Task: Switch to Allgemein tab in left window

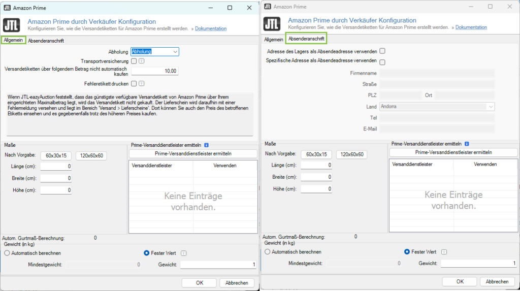Action: click(13, 40)
